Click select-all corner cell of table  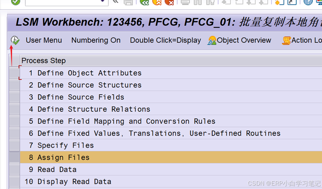point(15,61)
